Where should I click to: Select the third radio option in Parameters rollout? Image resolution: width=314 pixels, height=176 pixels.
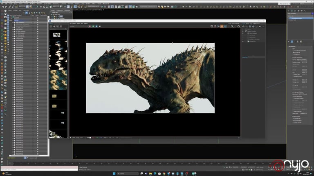(294, 55)
